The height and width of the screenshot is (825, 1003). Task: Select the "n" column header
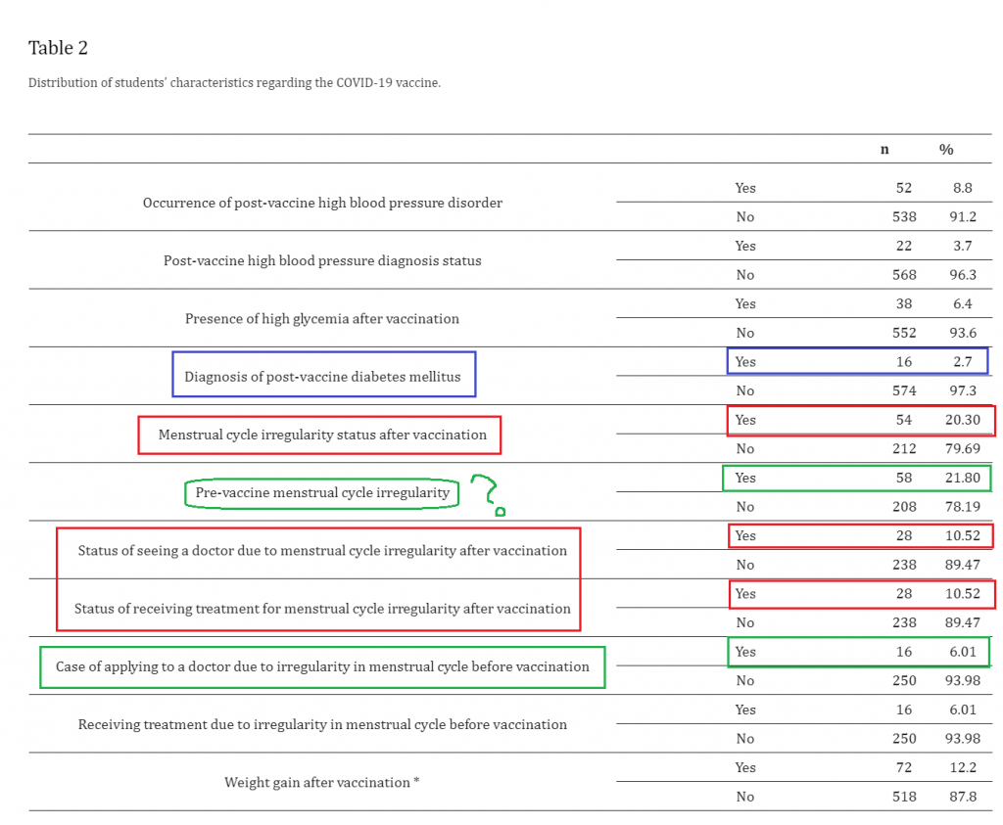pyautogui.click(x=884, y=150)
